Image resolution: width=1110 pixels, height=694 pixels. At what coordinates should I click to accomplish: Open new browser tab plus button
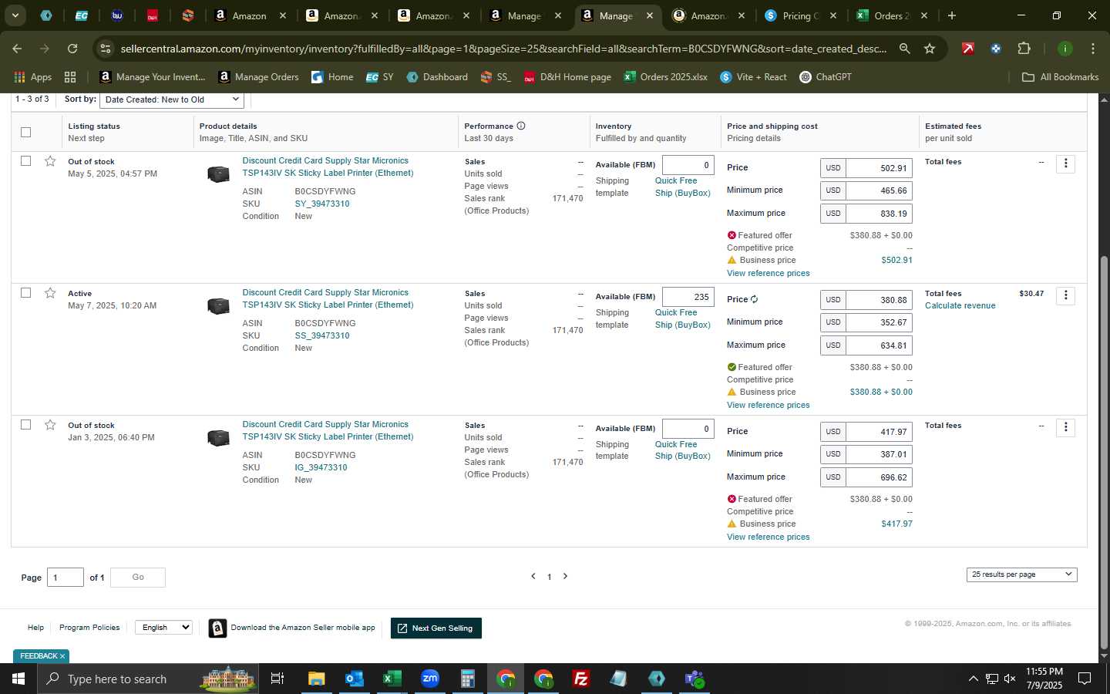coord(952,15)
